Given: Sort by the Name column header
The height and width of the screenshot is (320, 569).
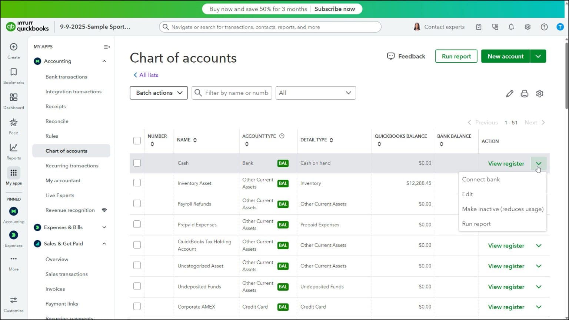Looking at the screenshot, I should (187, 140).
